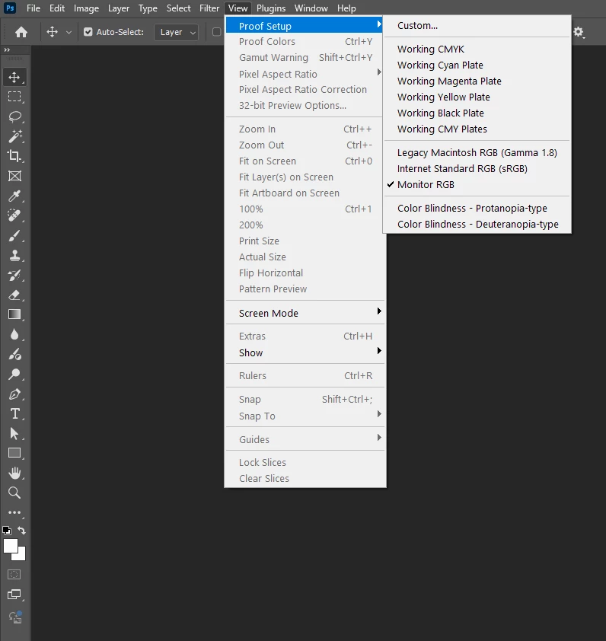Toggle the checkbox after the Layer dropdown
Viewport: 606px width, 641px height.
click(217, 32)
